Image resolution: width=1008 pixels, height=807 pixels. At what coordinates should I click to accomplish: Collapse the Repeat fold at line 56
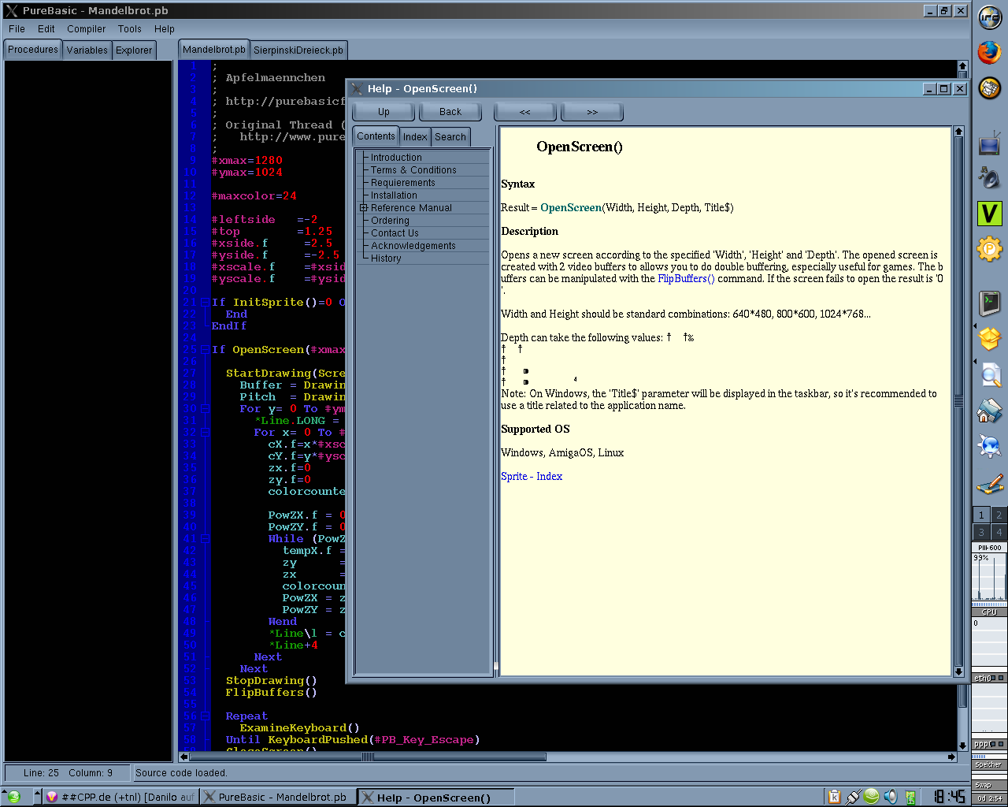coord(205,716)
